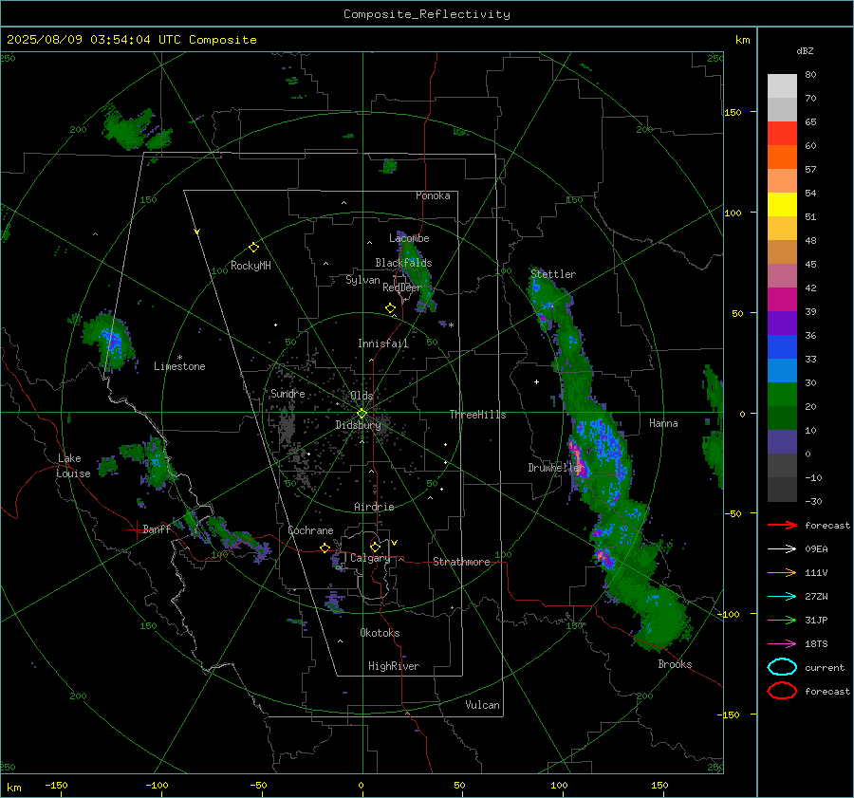Click the yellow diamond marker below RedDeer
This screenshot has width=854, height=798.
[390, 308]
